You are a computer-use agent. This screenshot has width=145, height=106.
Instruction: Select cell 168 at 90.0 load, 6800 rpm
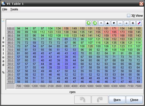click(122, 36)
